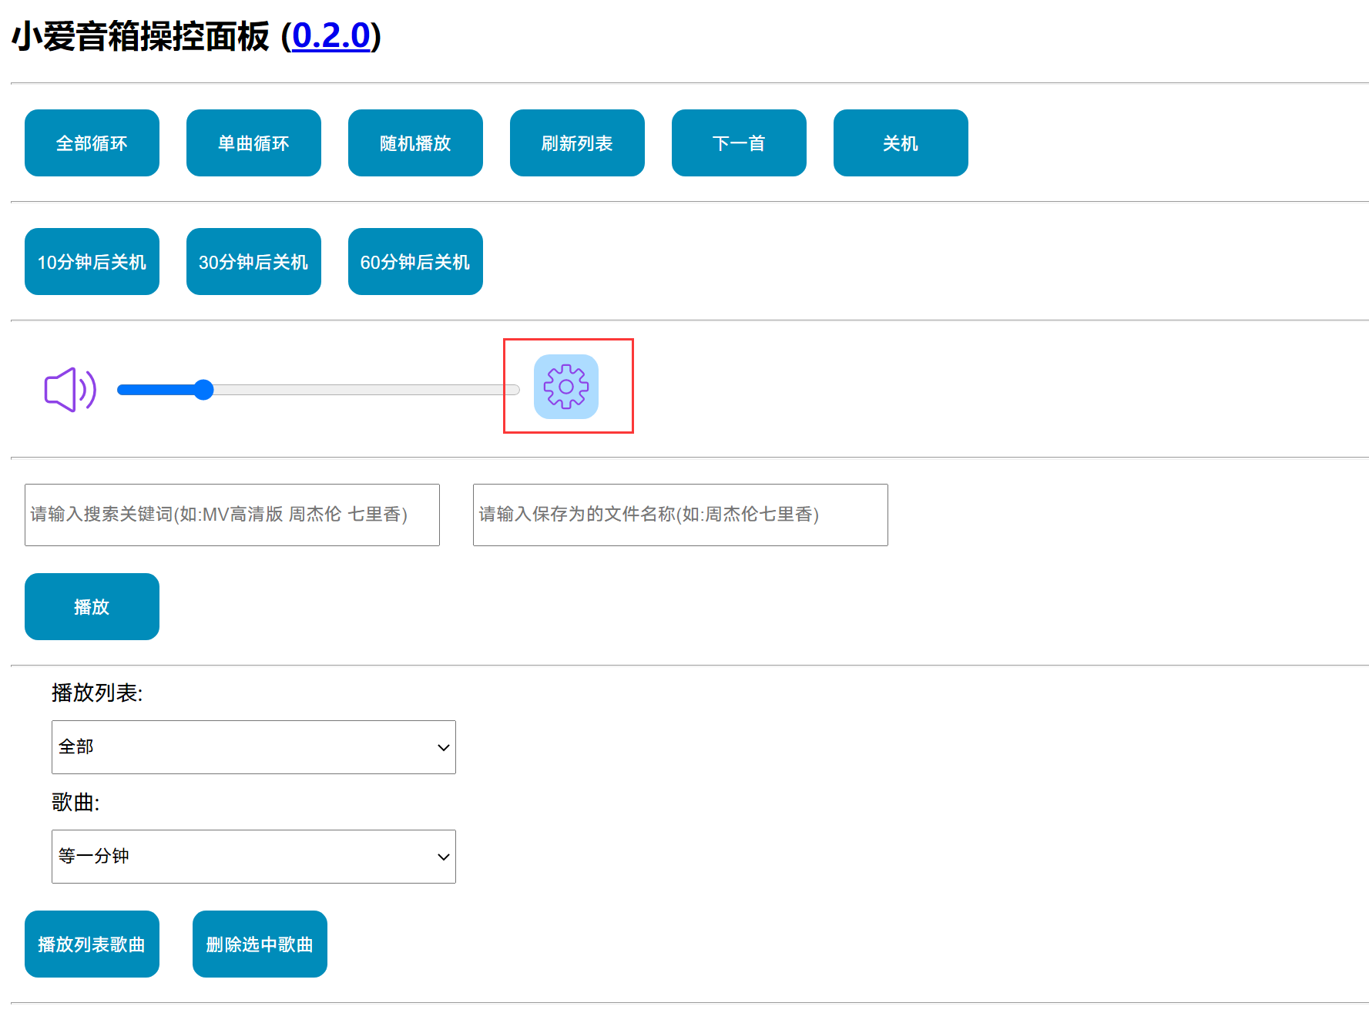Focus the save-as file name field
The width and height of the screenshot is (1369, 1013).
680,515
